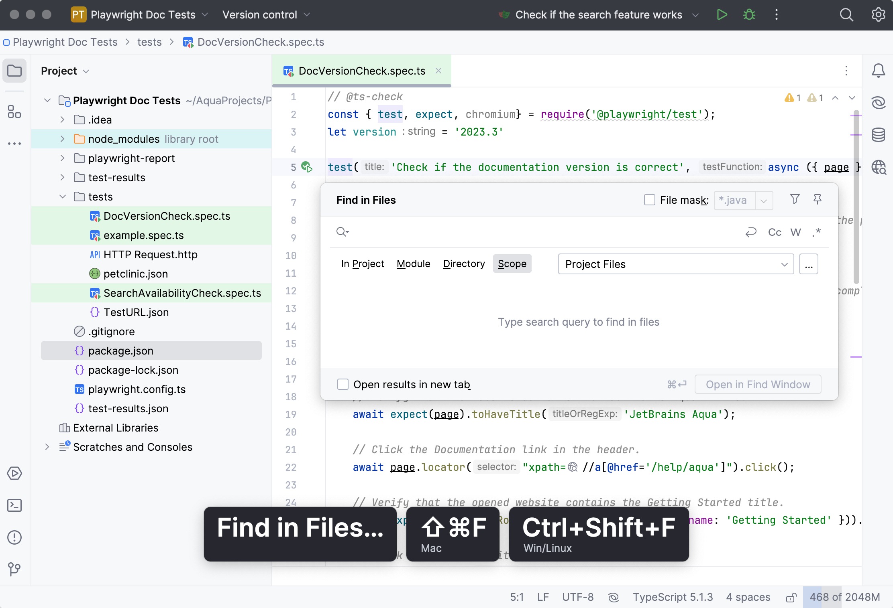
Task: Expand the node_modules folder
Action: click(62, 139)
